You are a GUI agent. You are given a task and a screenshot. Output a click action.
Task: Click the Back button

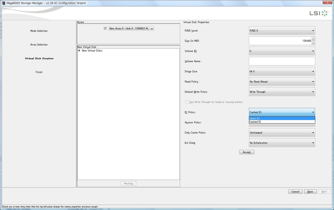pyautogui.click(x=311, y=191)
